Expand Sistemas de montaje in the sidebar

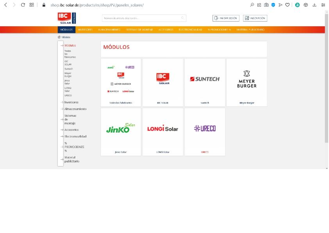(x=70, y=119)
